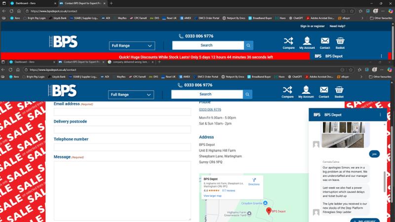
Task: Open 577 reviews link on map card
Action: (229, 190)
